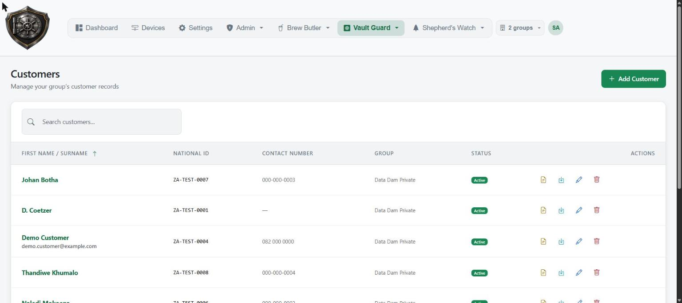Open the Admin dropdown menu
Image resolution: width=682 pixels, height=303 pixels.
(245, 28)
